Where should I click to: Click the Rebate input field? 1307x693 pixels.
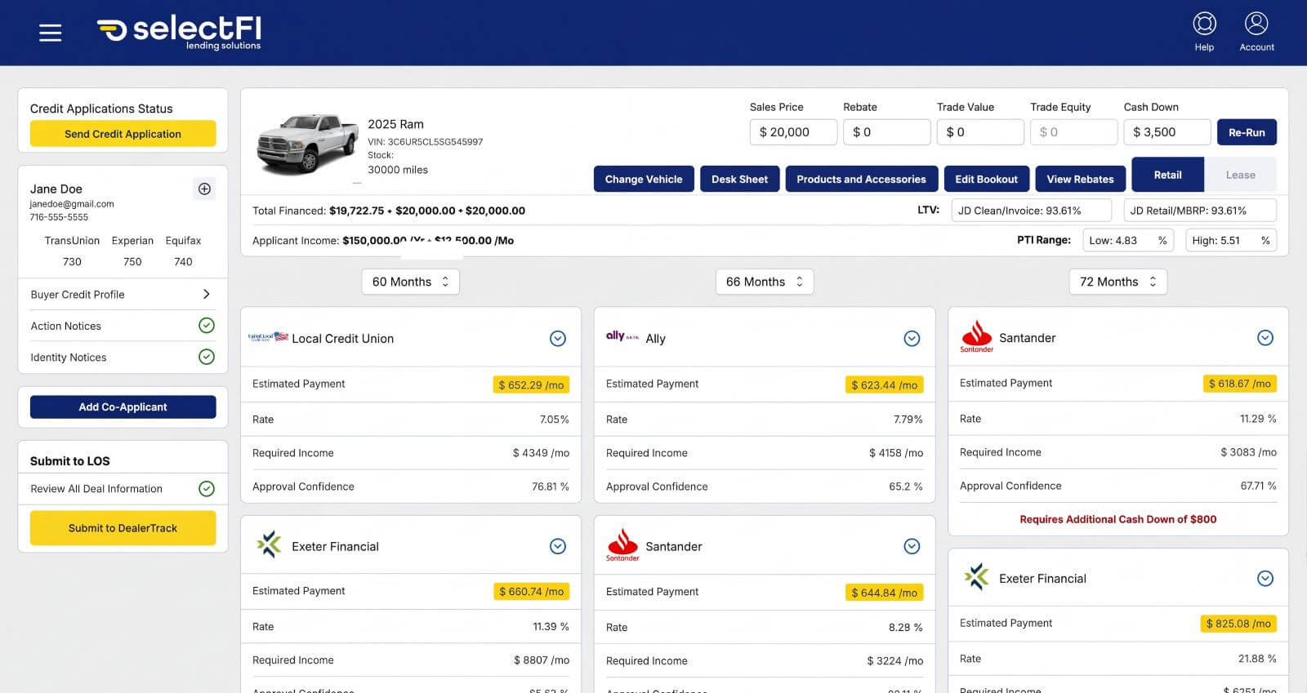[x=887, y=132]
